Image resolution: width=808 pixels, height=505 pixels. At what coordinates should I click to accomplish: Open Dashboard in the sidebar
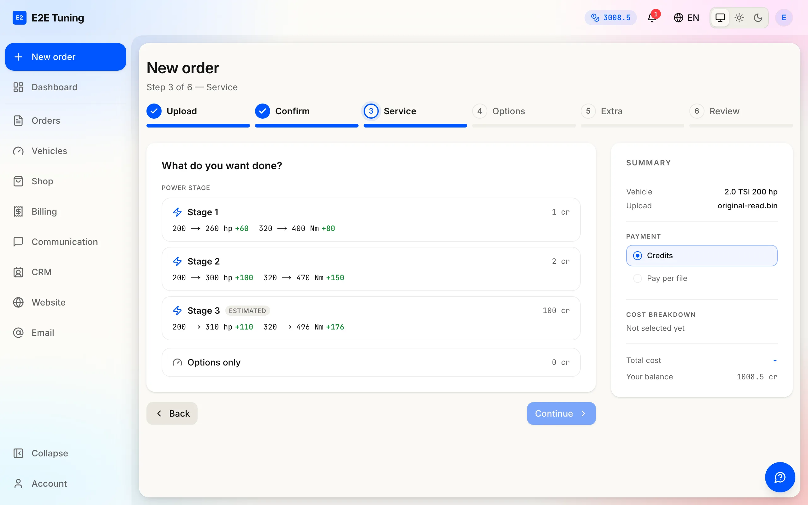(x=65, y=87)
